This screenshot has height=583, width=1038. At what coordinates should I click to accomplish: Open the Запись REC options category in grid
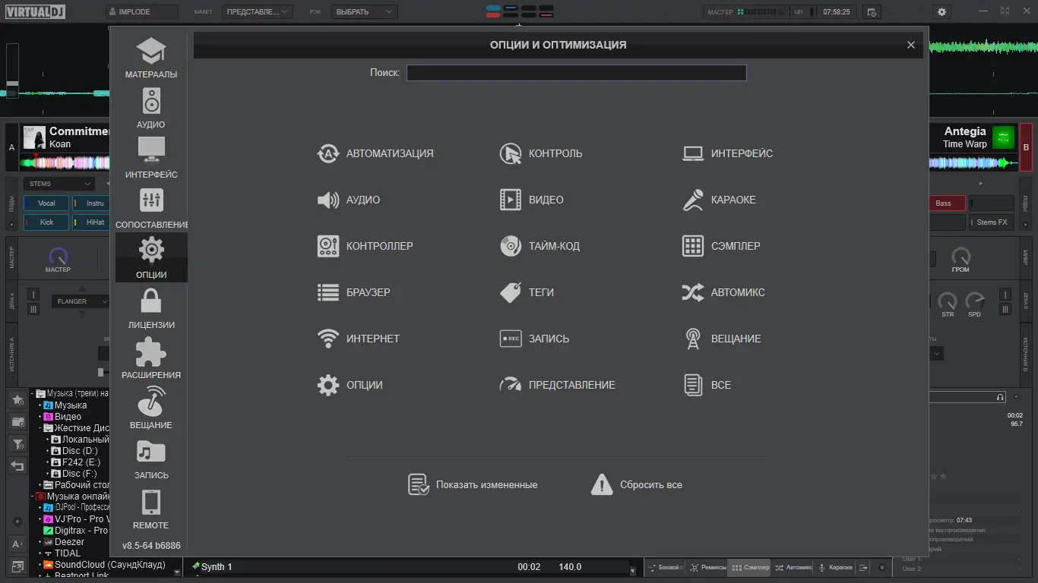[x=534, y=339]
